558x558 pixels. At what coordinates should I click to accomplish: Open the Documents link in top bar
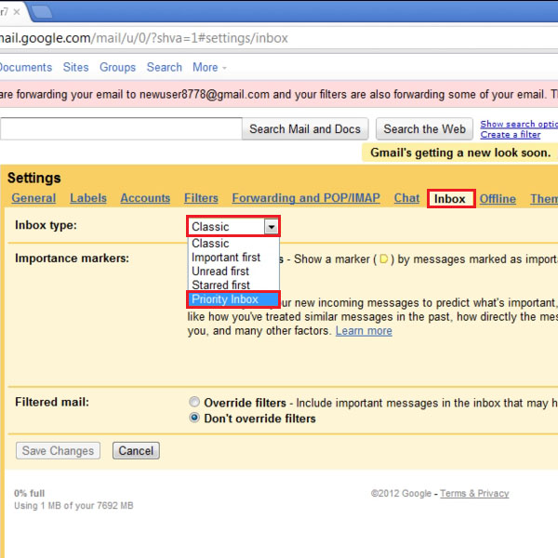tap(26, 67)
